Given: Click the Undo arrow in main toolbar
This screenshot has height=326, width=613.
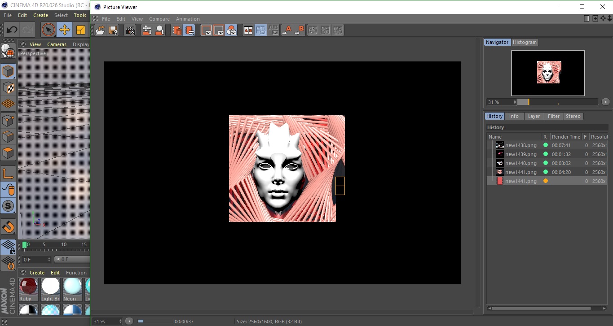Looking at the screenshot, I should coord(12,30).
